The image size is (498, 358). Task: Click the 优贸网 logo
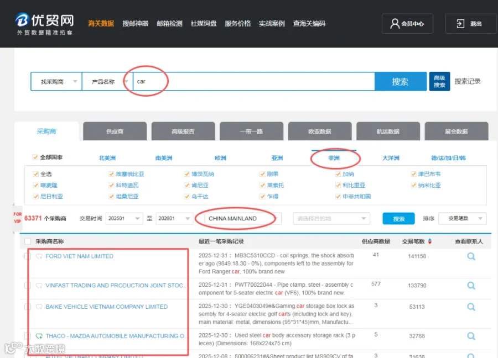(44, 24)
